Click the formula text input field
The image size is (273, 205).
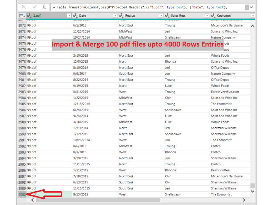click(148, 7)
